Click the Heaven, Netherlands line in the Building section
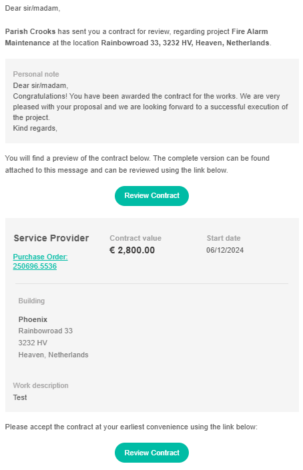This screenshot has height=470, width=303. [53, 355]
